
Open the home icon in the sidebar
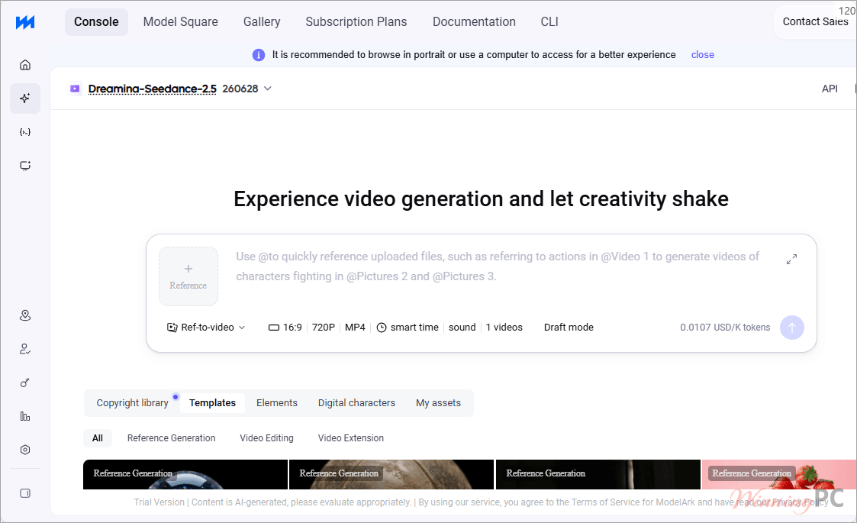click(25, 65)
